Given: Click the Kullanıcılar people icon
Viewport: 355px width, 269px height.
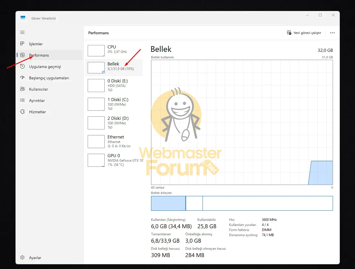Looking at the screenshot, I should coord(22,89).
